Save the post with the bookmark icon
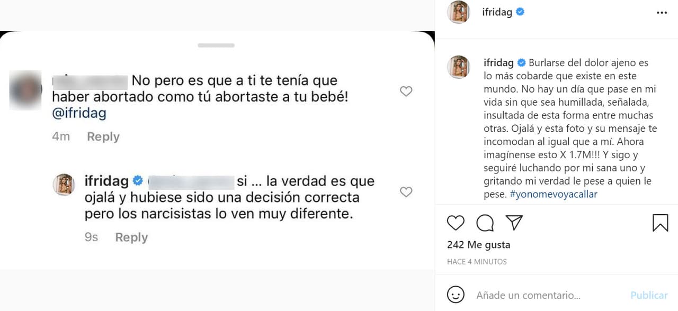Image resolution: width=678 pixels, height=311 pixels. coord(660,223)
